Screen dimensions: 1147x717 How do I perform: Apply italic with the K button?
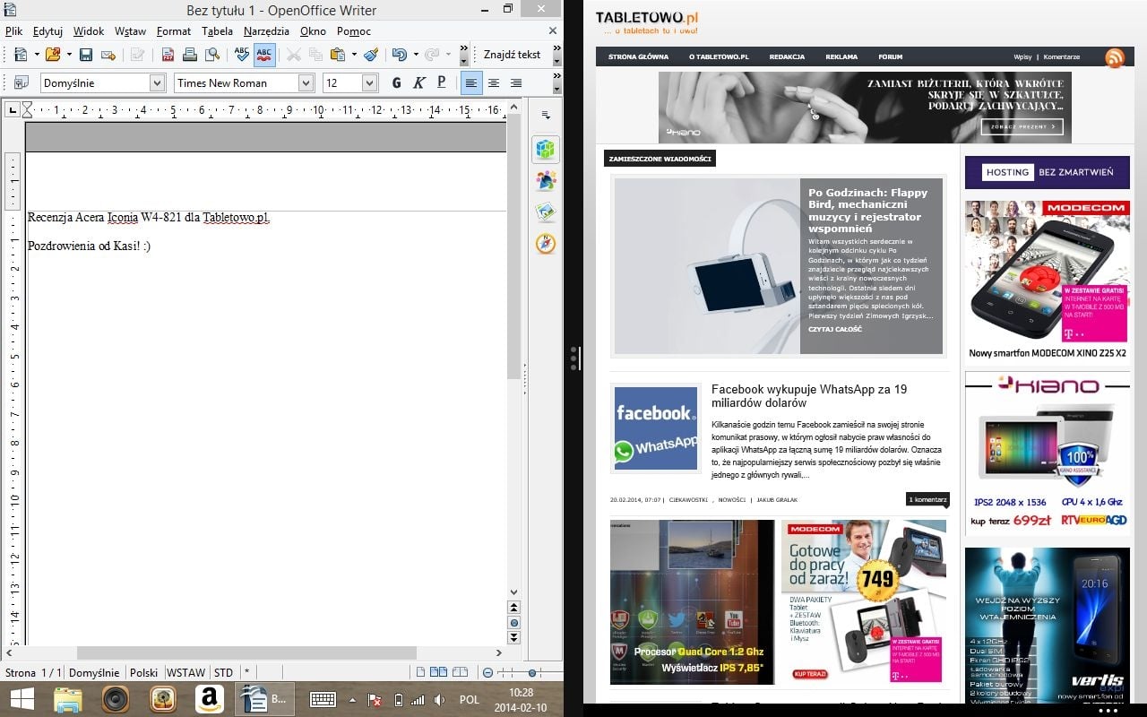[418, 82]
